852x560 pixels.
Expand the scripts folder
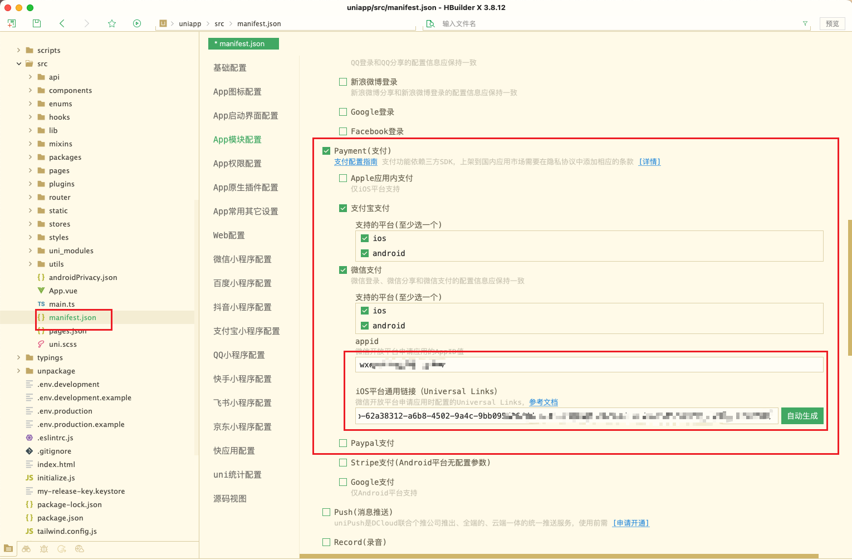tap(18, 50)
